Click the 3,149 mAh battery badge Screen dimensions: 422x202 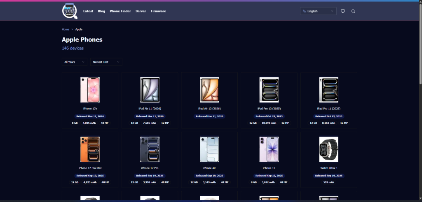point(209,182)
